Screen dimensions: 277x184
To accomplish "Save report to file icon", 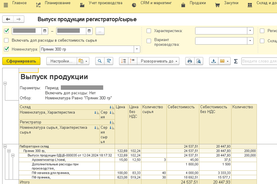I will pyautogui.click(x=214, y=61).
